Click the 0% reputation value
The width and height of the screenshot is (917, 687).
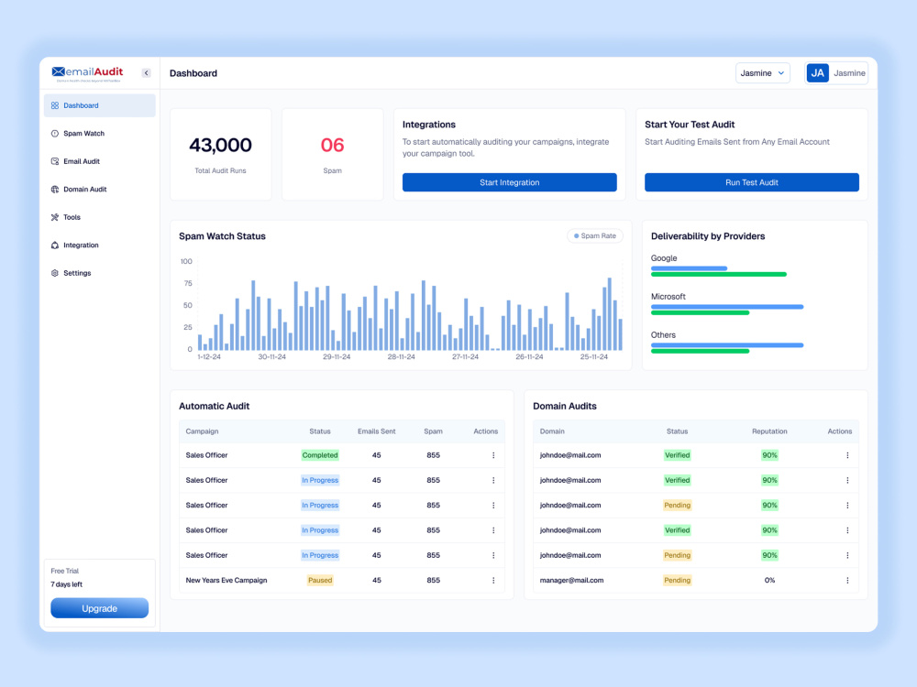pyautogui.click(x=769, y=580)
